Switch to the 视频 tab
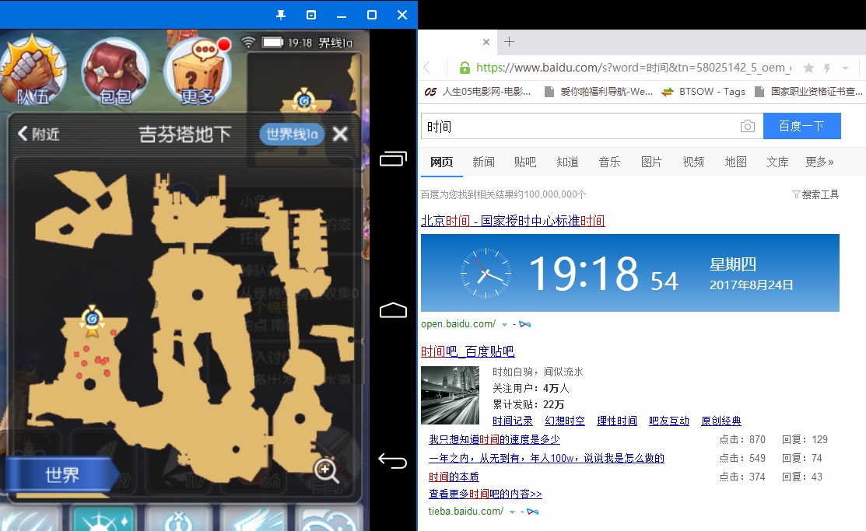866x531 pixels. pos(693,162)
